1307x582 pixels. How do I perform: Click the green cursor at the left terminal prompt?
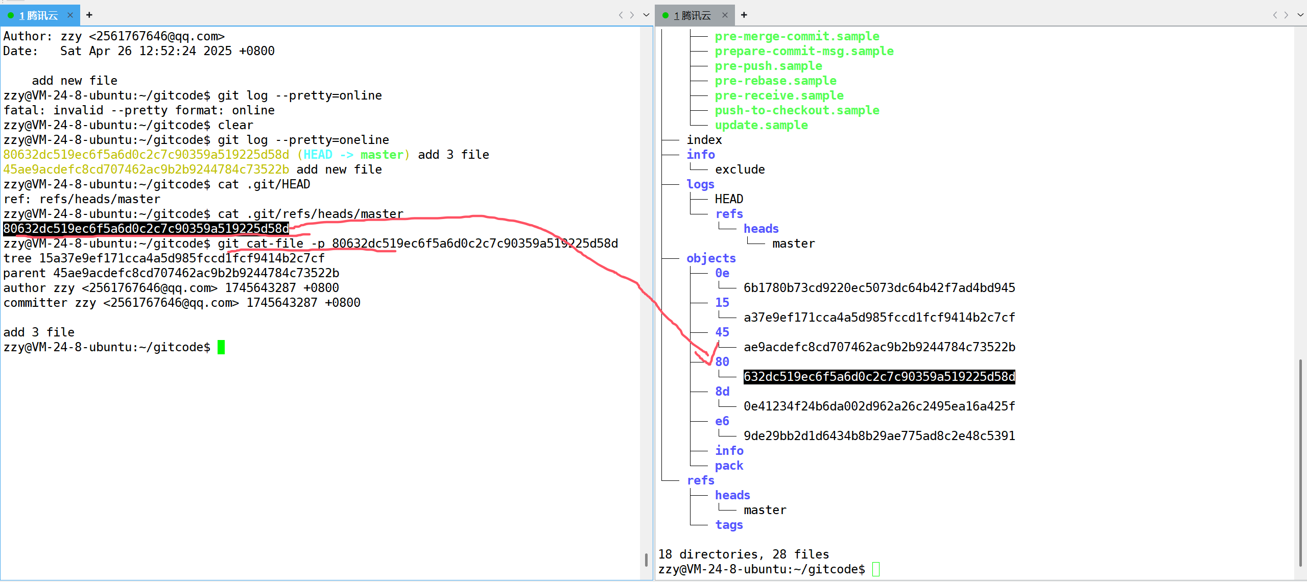pyautogui.click(x=221, y=347)
